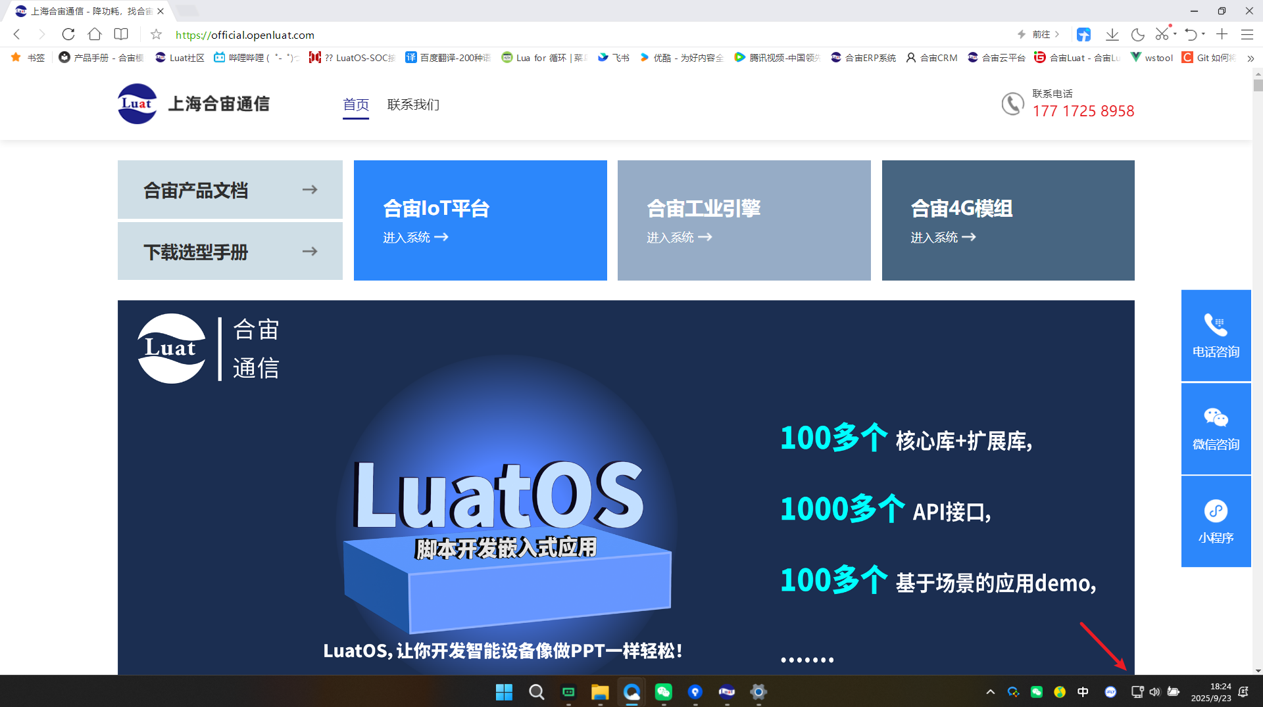Switch on night mode moon icon

point(1137,34)
